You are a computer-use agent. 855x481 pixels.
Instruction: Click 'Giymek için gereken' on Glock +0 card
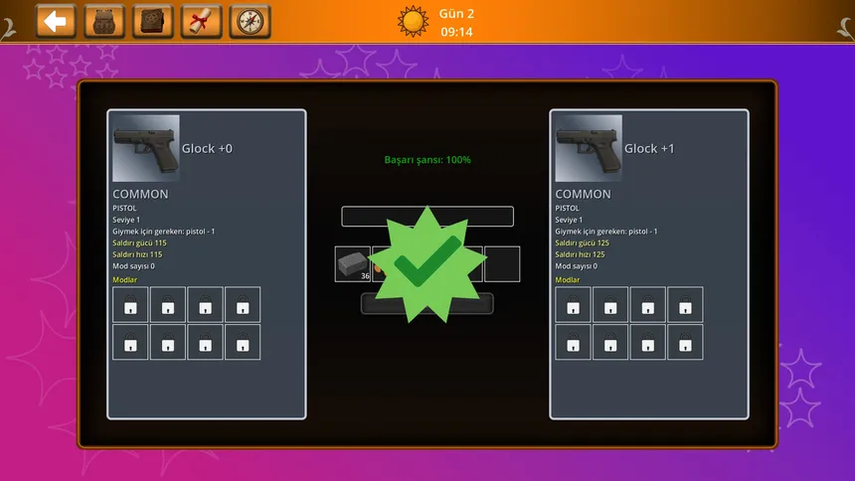pos(164,232)
